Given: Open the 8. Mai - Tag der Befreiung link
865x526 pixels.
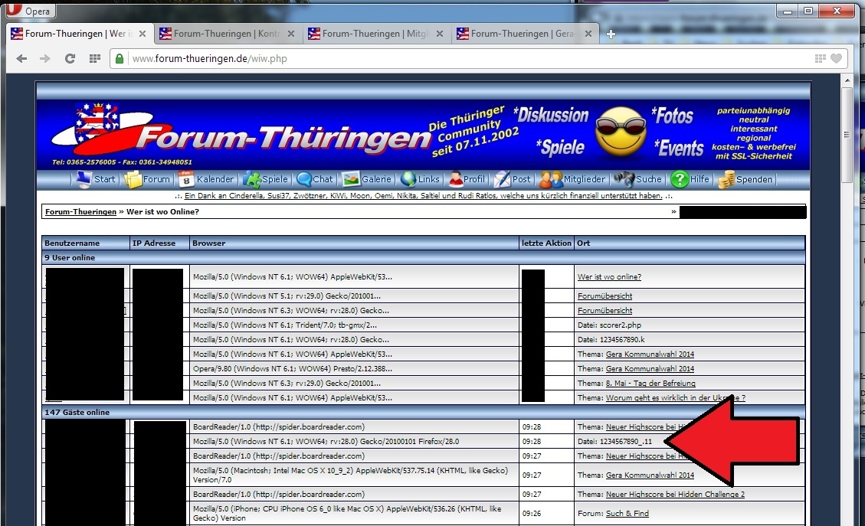Looking at the screenshot, I should point(650,384).
